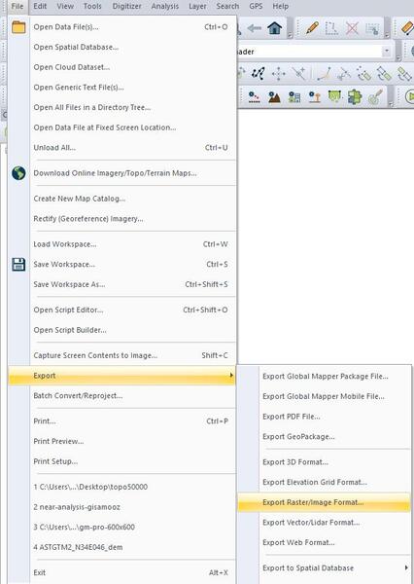The height and width of the screenshot is (584, 414).
Task: Click the globe icon beside Download Online Imagery
Action: pyautogui.click(x=18, y=173)
